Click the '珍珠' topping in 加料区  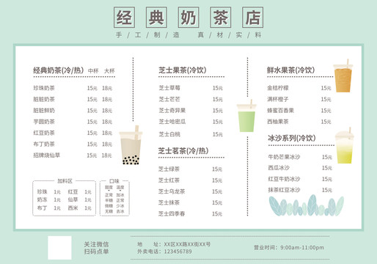click(x=42, y=191)
